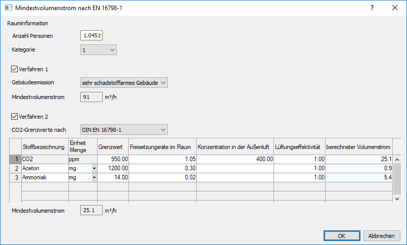Select the Lüftungseffektivität column header

coord(299,146)
